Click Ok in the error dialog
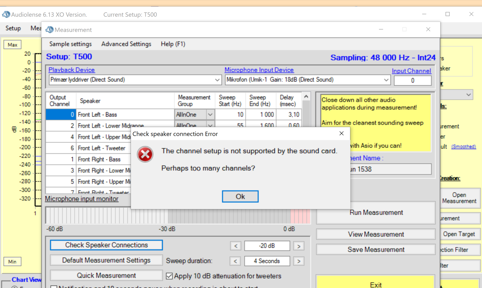The width and height of the screenshot is (482, 288). [240, 197]
